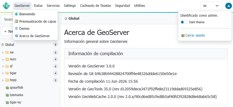This screenshot has width=233, height=107.
Task: Expand the tiger workspace
Action: [x=3, y=73]
